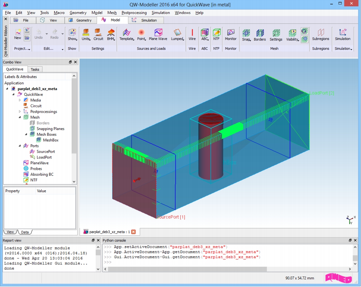Open the ABC tool icon

click(205, 33)
